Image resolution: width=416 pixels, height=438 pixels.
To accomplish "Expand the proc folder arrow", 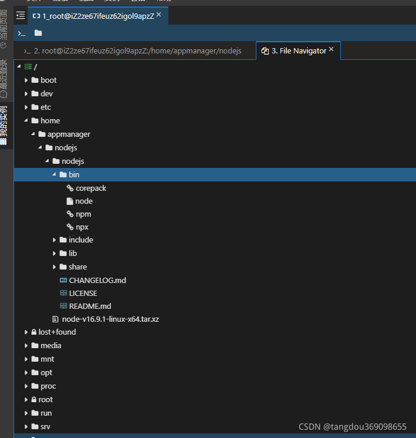I will point(26,386).
